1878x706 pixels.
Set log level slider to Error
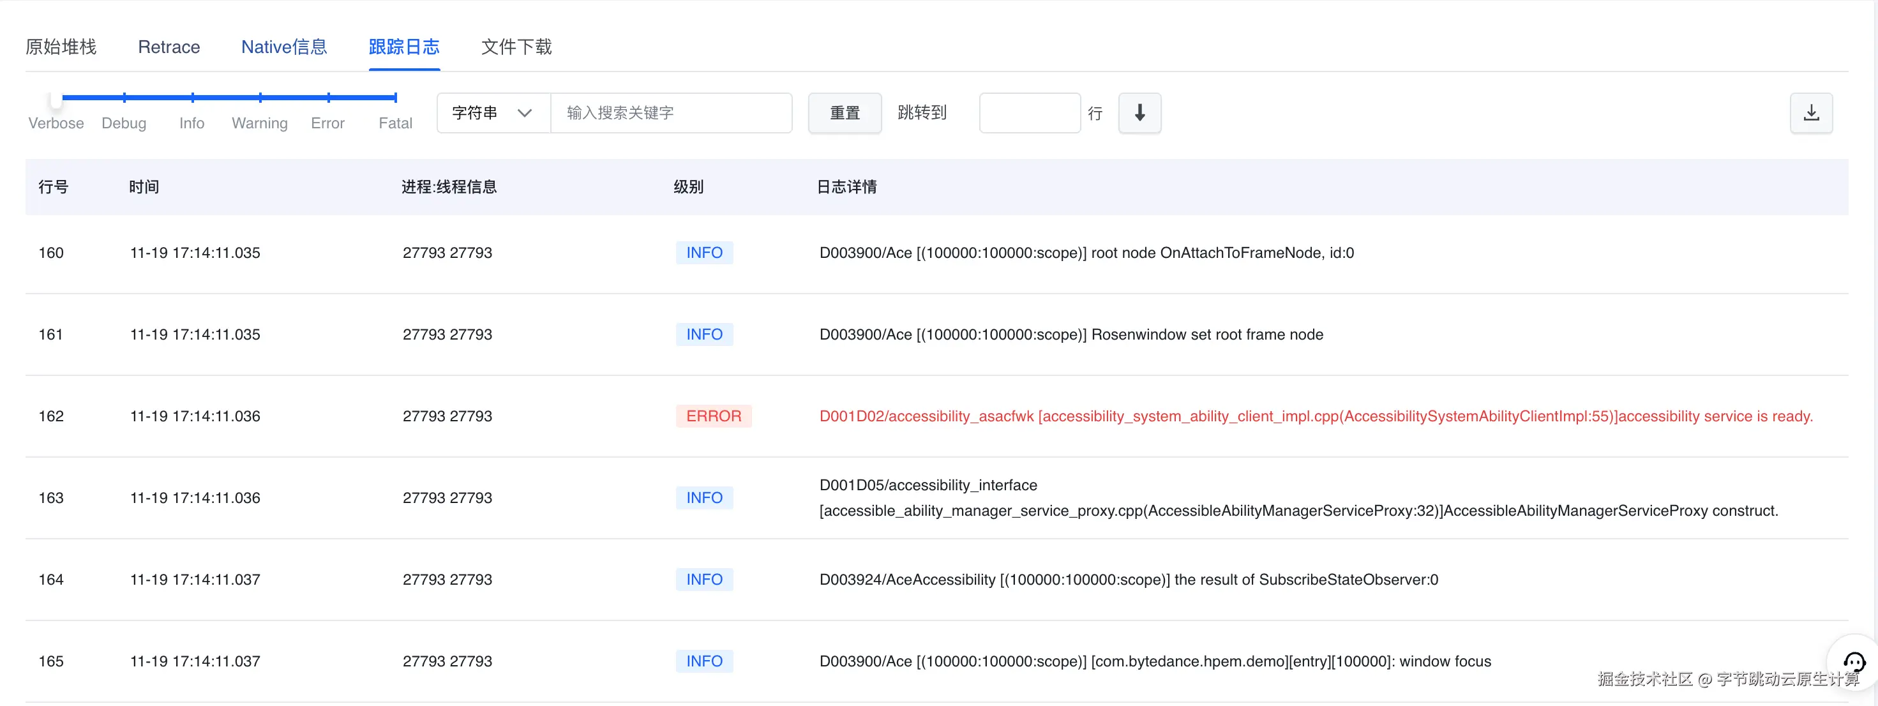[x=328, y=98]
